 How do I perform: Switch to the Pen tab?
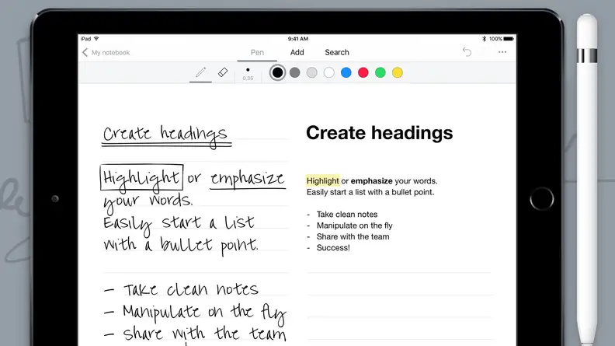[x=257, y=52]
